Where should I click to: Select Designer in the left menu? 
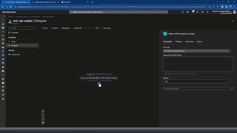tap(22, 45)
